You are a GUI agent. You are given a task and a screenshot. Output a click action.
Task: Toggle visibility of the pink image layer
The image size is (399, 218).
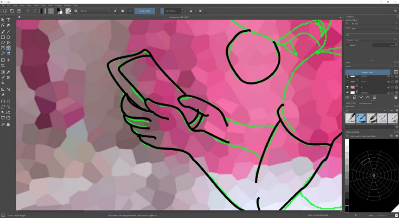348,87
